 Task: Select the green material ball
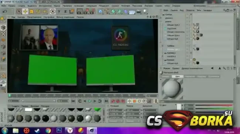pyautogui.click(x=97, y=109)
